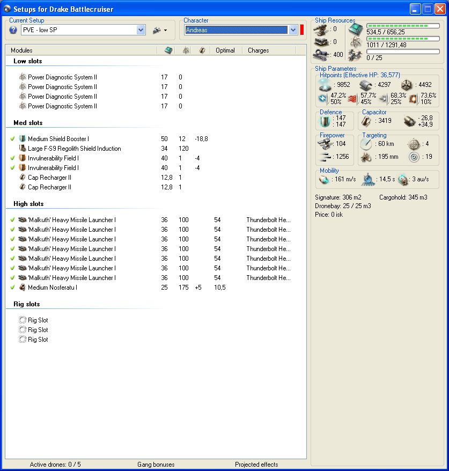Click the drone bandwidth icon
The height and width of the screenshot is (471, 449).
pyautogui.click(x=355, y=55)
